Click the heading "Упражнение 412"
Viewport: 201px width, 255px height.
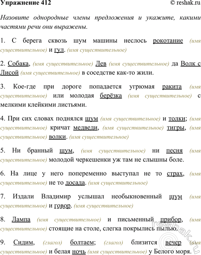point(26,3)
